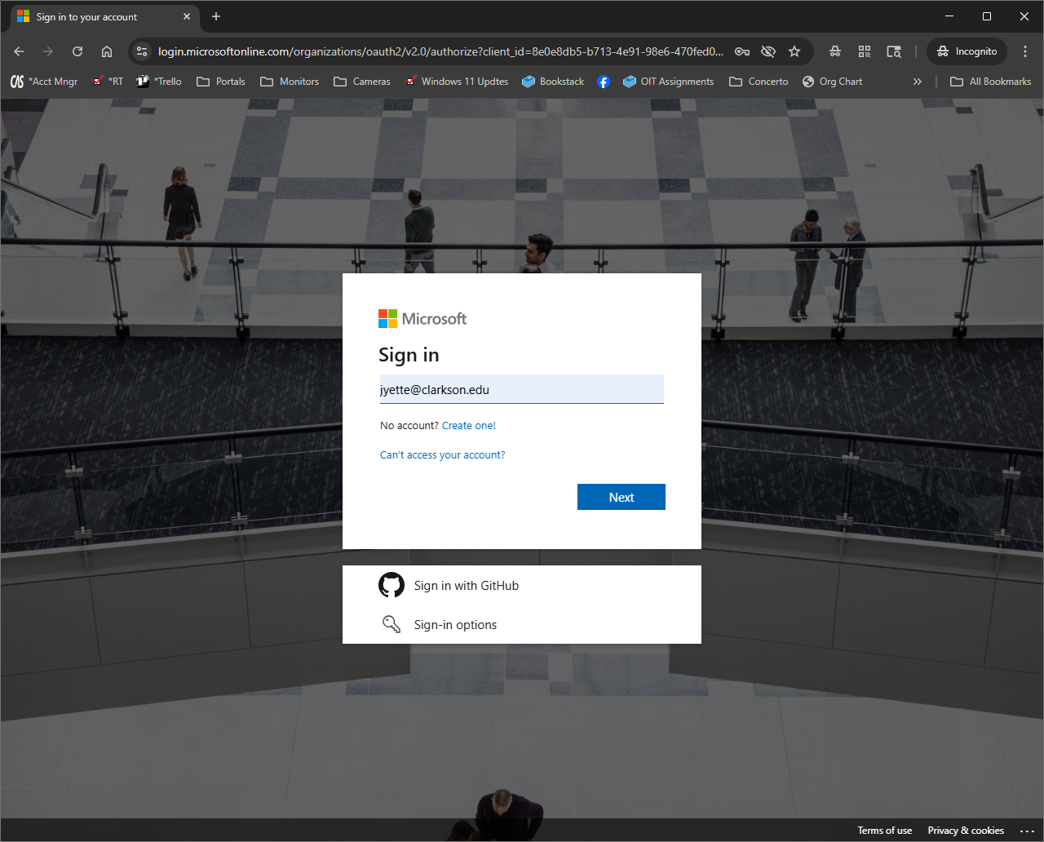Open the Portals bookmark folder
This screenshot has height=842, width=1044.
click(x=221, y=82)
